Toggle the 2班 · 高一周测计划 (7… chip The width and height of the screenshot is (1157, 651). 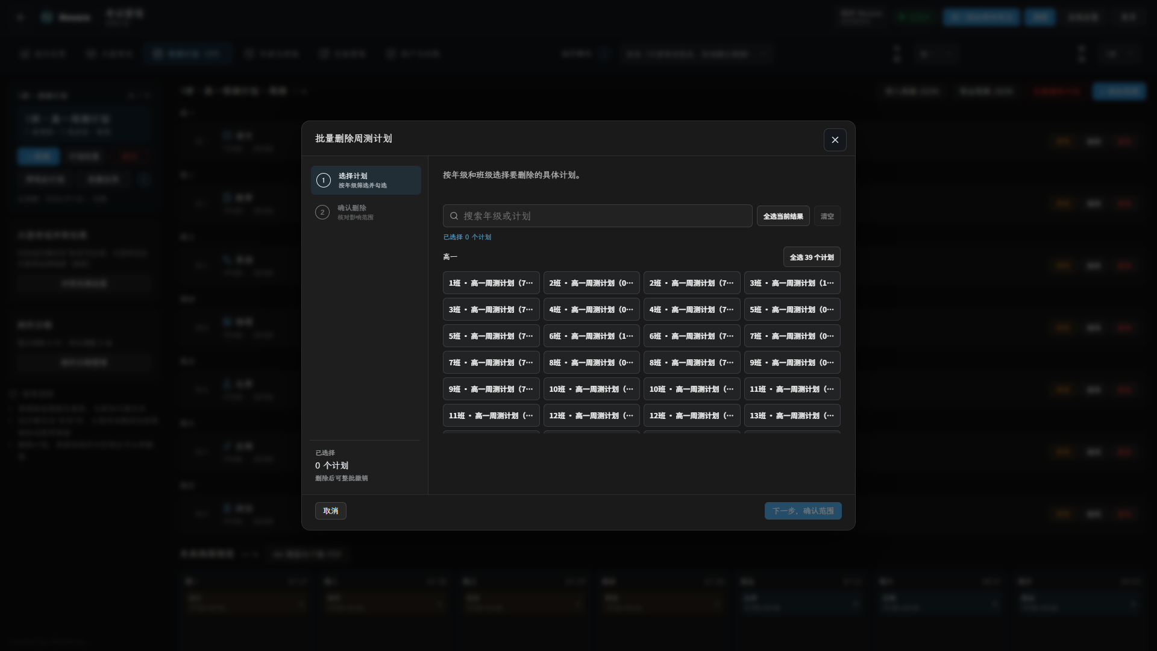tap(692, 283)
